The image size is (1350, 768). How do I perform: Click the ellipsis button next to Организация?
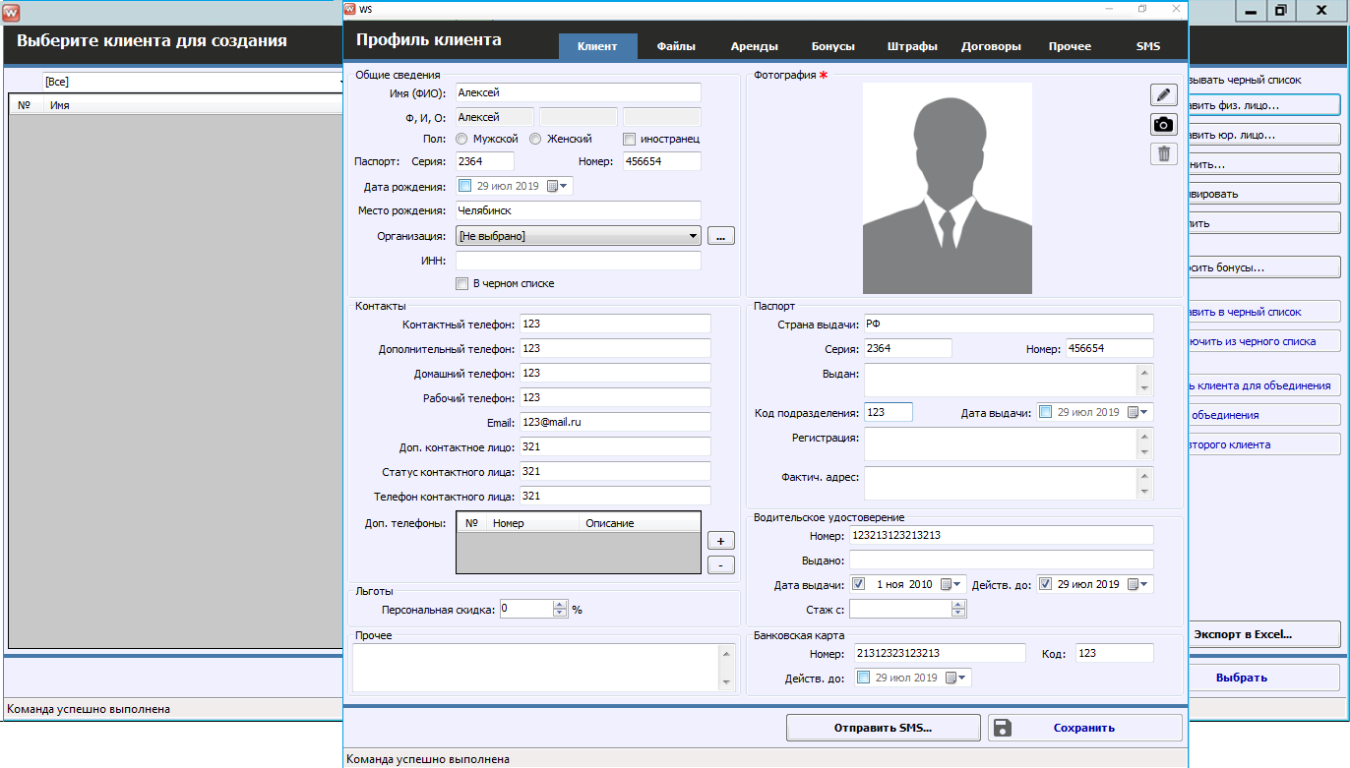tap(721, 236)
